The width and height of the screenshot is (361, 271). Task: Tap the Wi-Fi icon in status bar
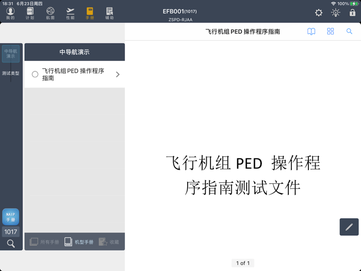point(333,4)
